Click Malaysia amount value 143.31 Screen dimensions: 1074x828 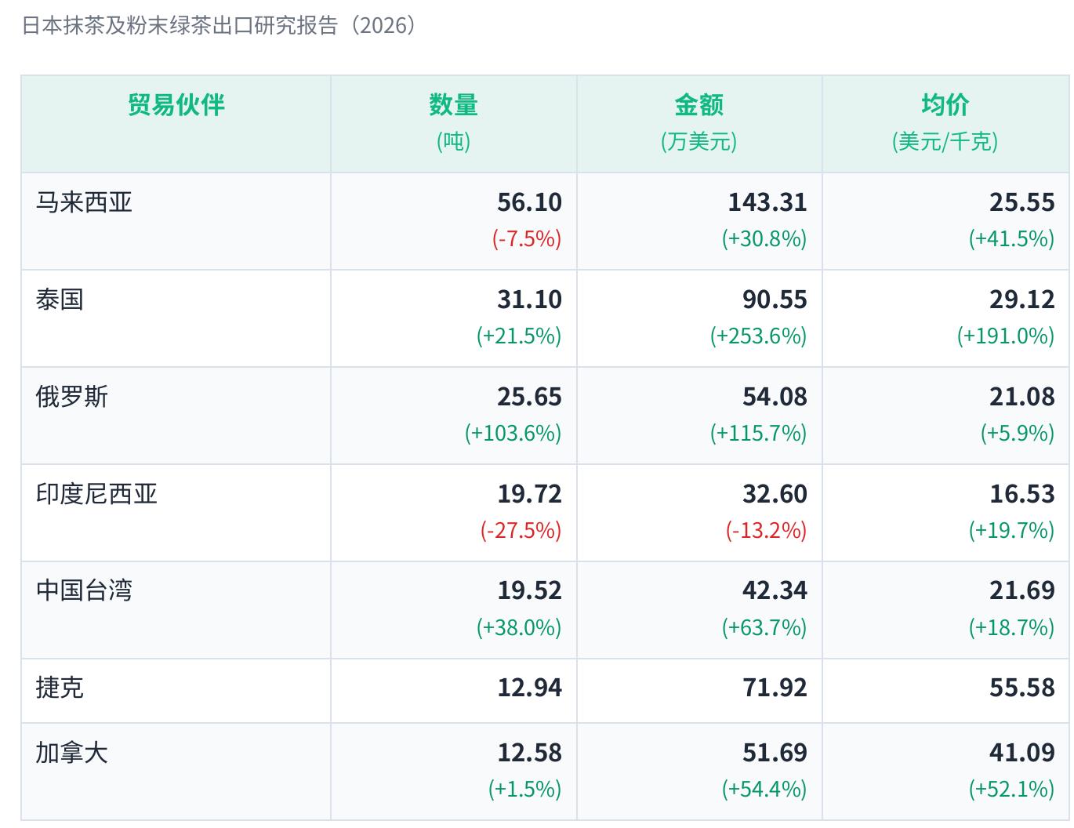click(x=767, y=202)
